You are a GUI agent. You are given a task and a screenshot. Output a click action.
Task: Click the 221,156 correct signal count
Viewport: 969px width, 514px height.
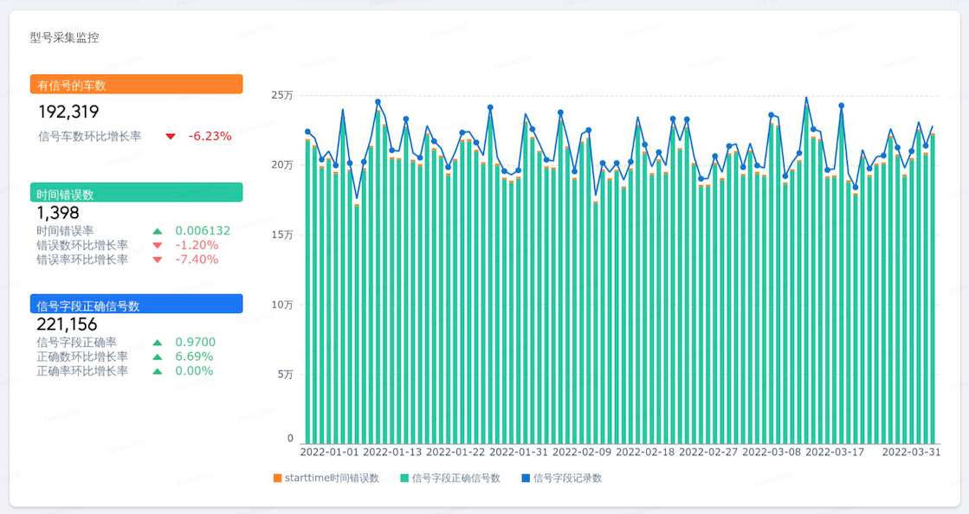[x=67, y=324]
